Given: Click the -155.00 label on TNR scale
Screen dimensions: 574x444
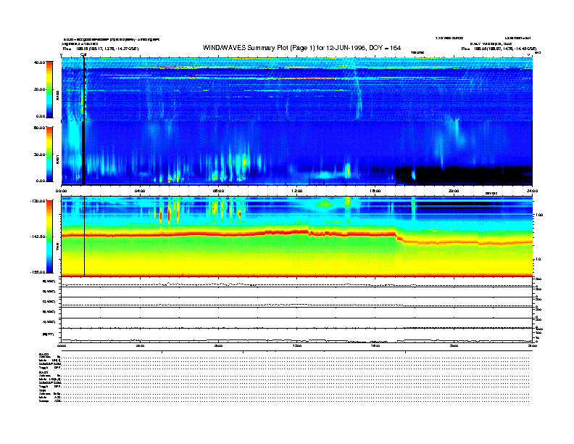Looking at the screenshot, I should point(38,272).
